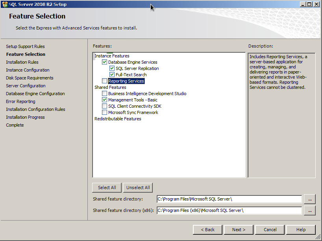The width and height of the screenshot is (322, 241).
Task: Select Redistributable Features tree node
Action: click(x=118, y=119)
